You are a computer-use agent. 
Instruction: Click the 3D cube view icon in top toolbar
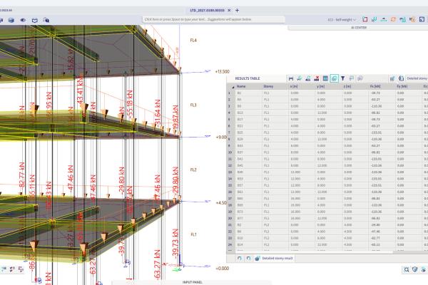point(11,20)
